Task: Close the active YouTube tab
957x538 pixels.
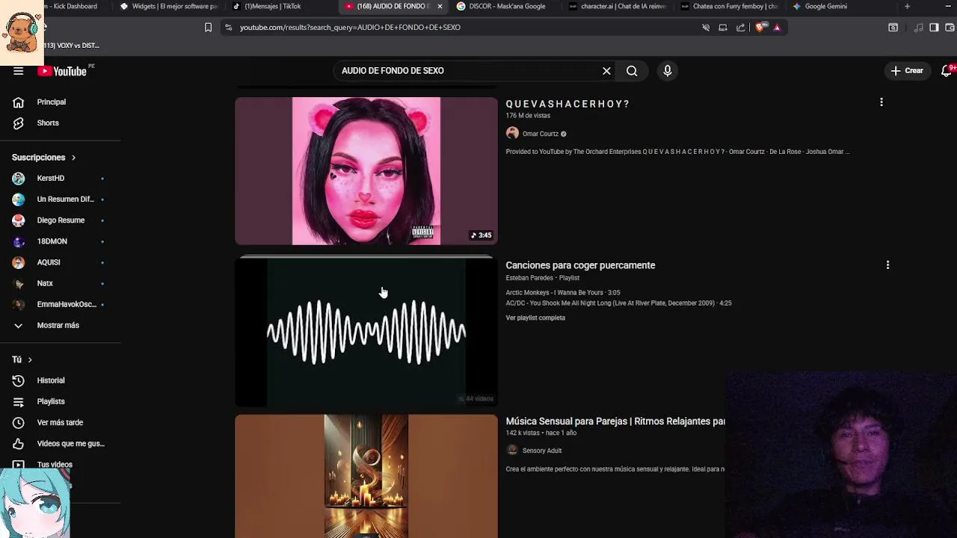Action: click(440, 6)
